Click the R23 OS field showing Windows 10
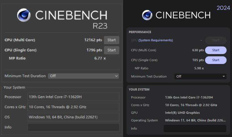The width and height of the screenshot is (232, 137). 73,117
